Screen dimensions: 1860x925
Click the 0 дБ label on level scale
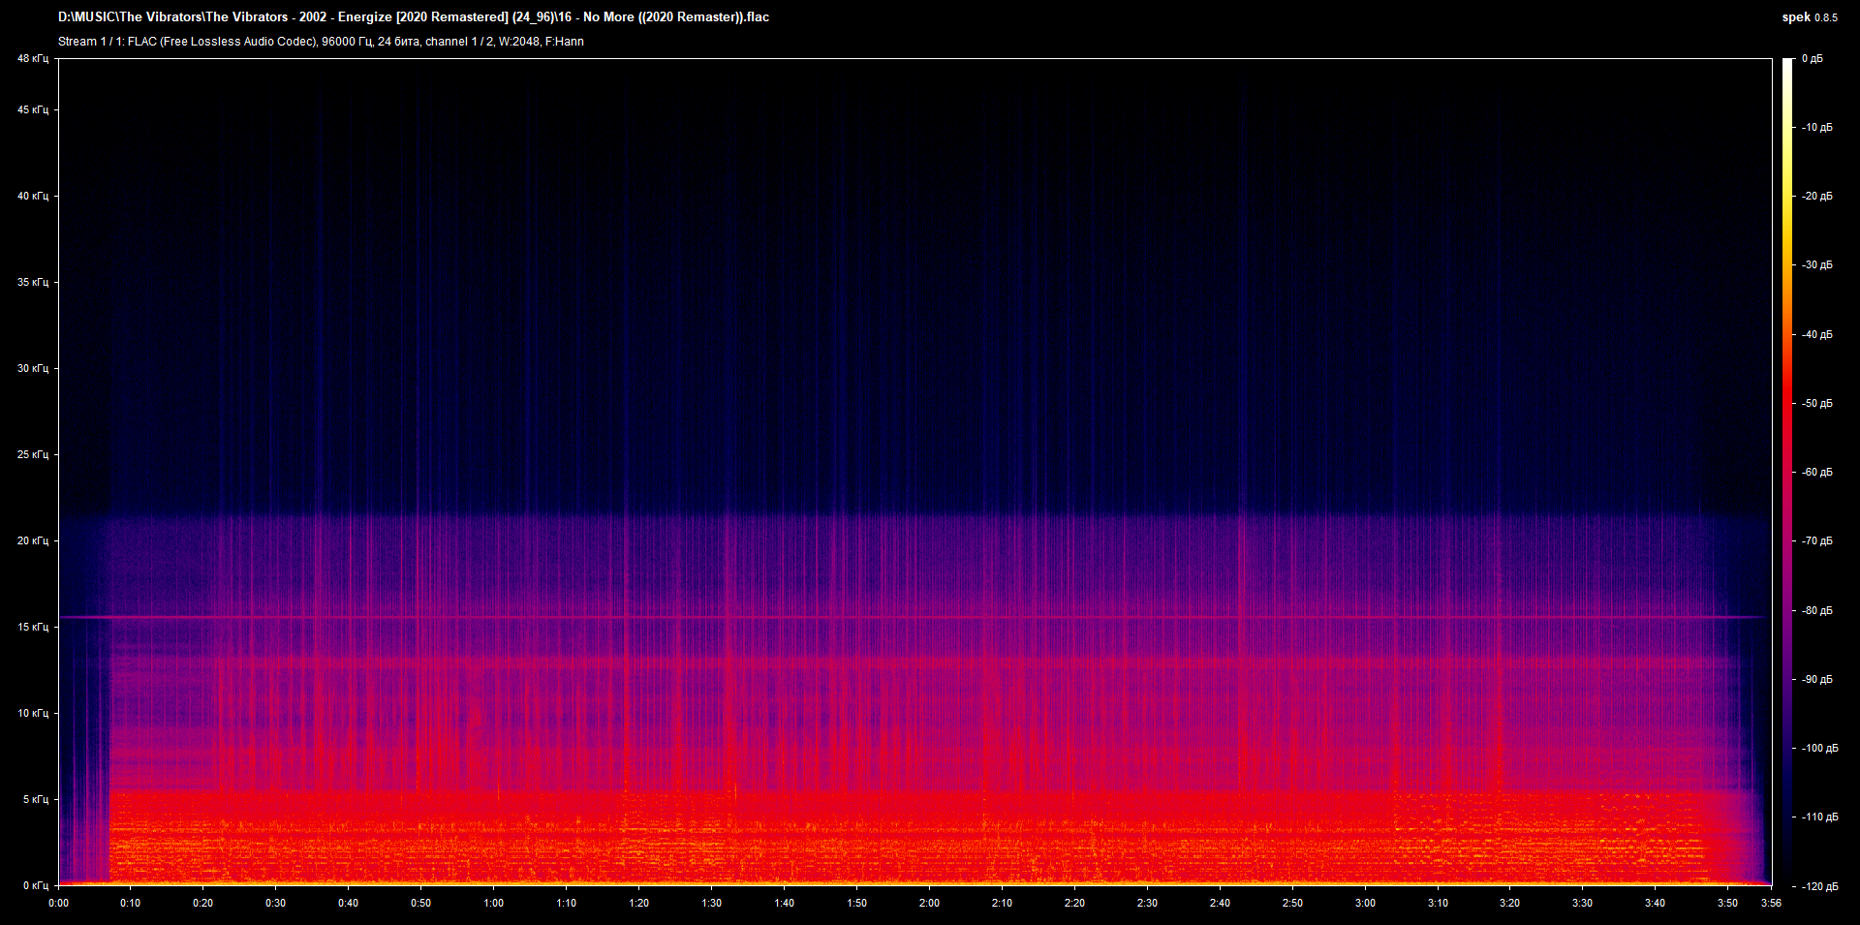1812,59
